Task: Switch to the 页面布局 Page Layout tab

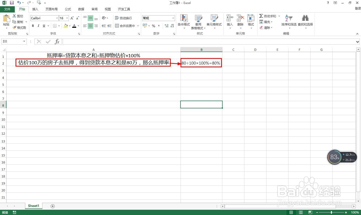Action: pyautogui.click(x=51, y=9)
